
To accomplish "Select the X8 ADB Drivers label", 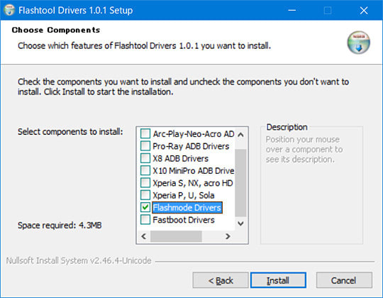I will 181,158.
